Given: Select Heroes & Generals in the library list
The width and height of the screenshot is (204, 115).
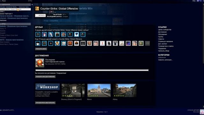Looking at the screenshot, I should (15, 16).
